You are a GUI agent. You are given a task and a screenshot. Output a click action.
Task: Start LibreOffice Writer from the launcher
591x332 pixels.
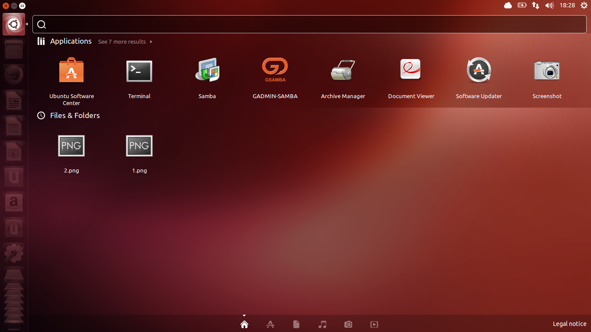pos(14,100)
